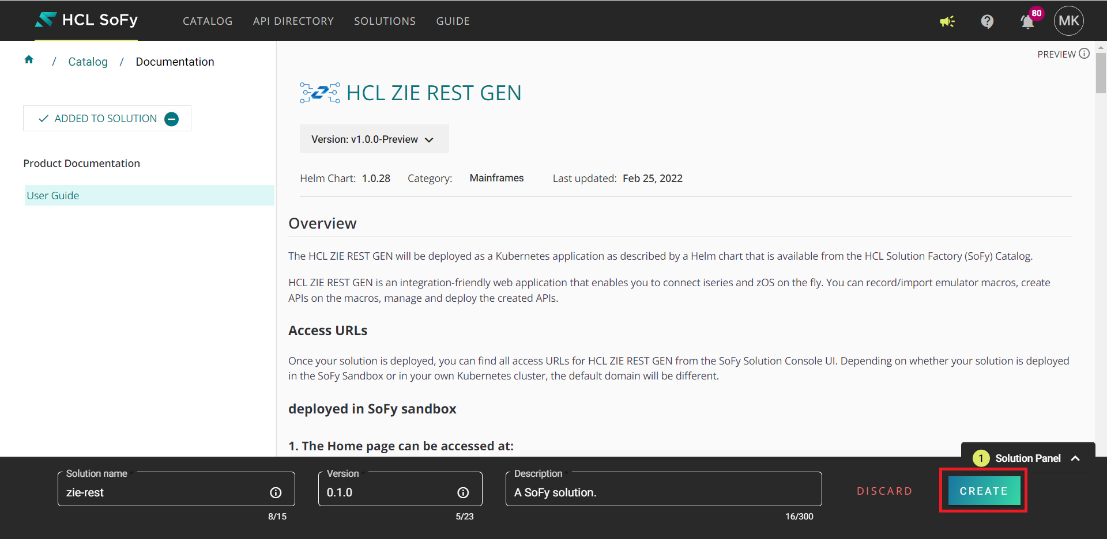Click the PREVIEW info icon

(x=1084, y=54)
